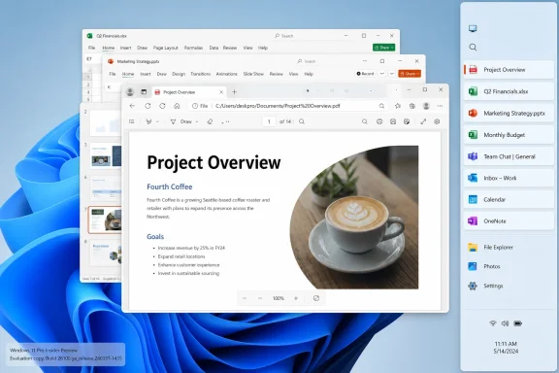Open the tab actions menu icon
Viewport: 559px width, 373px height.
point(144,92)
